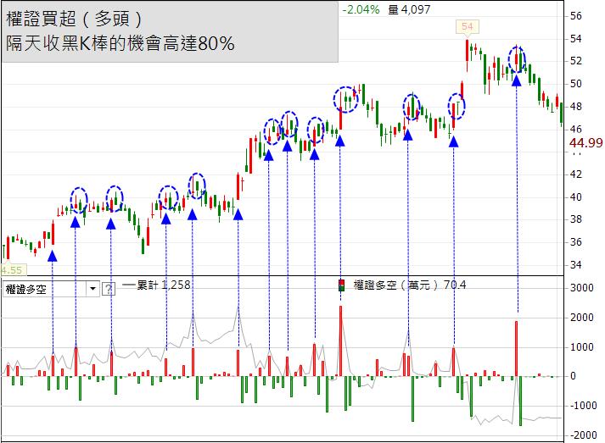Click the 權證多空（萬元）70.4 legend
This screenshot has height=443, width=605.
click(x=410, y=285)
